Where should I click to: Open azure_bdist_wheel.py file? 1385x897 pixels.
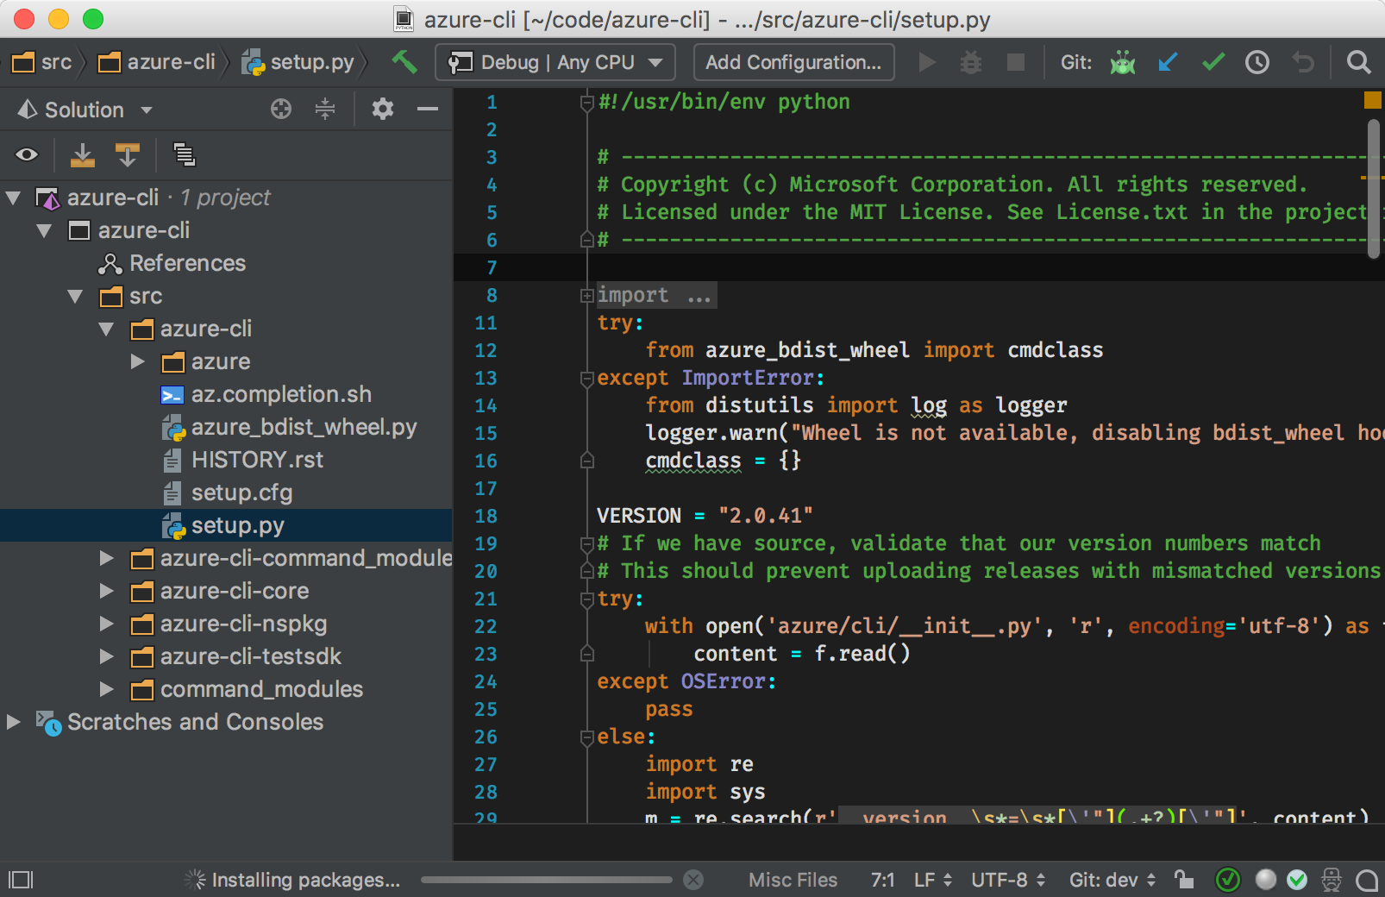click(x=304, y=427)
